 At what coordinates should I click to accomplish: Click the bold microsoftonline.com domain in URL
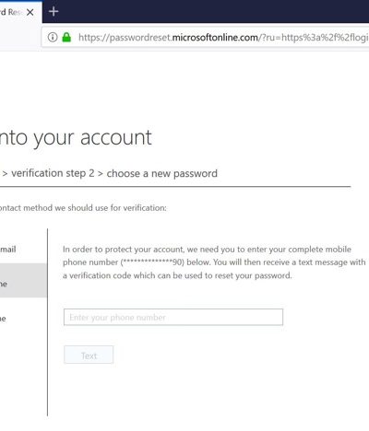[x=215, y=38]
